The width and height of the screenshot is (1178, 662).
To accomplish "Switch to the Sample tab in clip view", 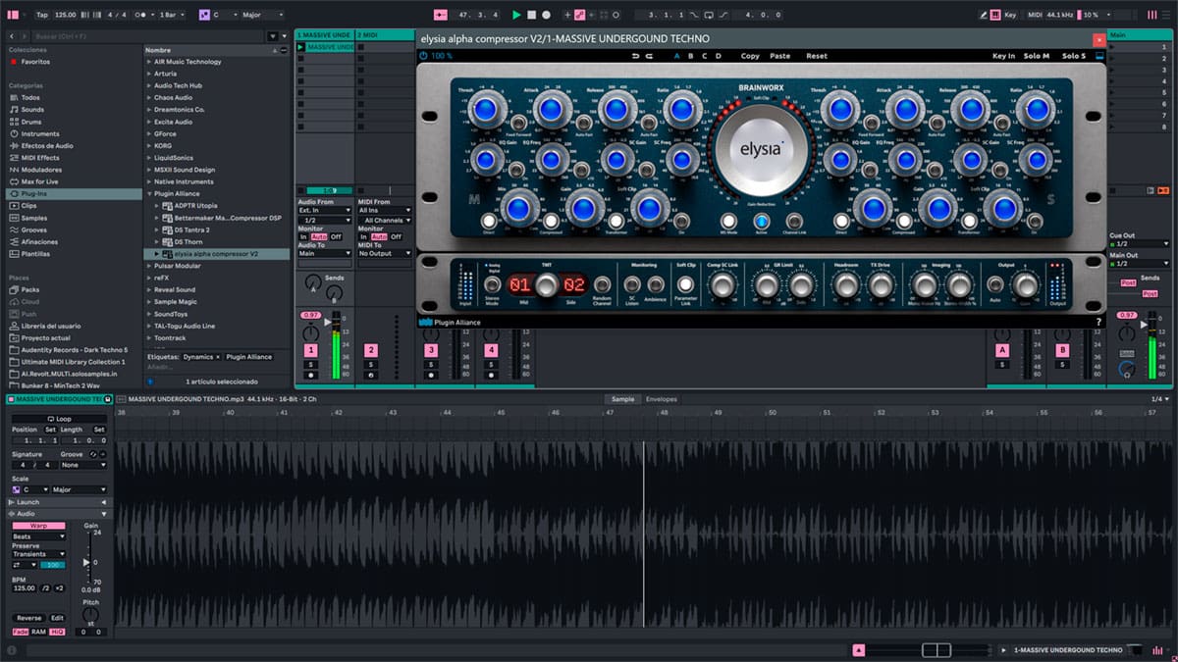I will (622, 399).
